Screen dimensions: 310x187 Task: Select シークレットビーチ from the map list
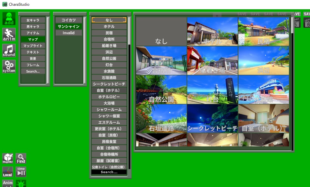[x=109, y=84]
